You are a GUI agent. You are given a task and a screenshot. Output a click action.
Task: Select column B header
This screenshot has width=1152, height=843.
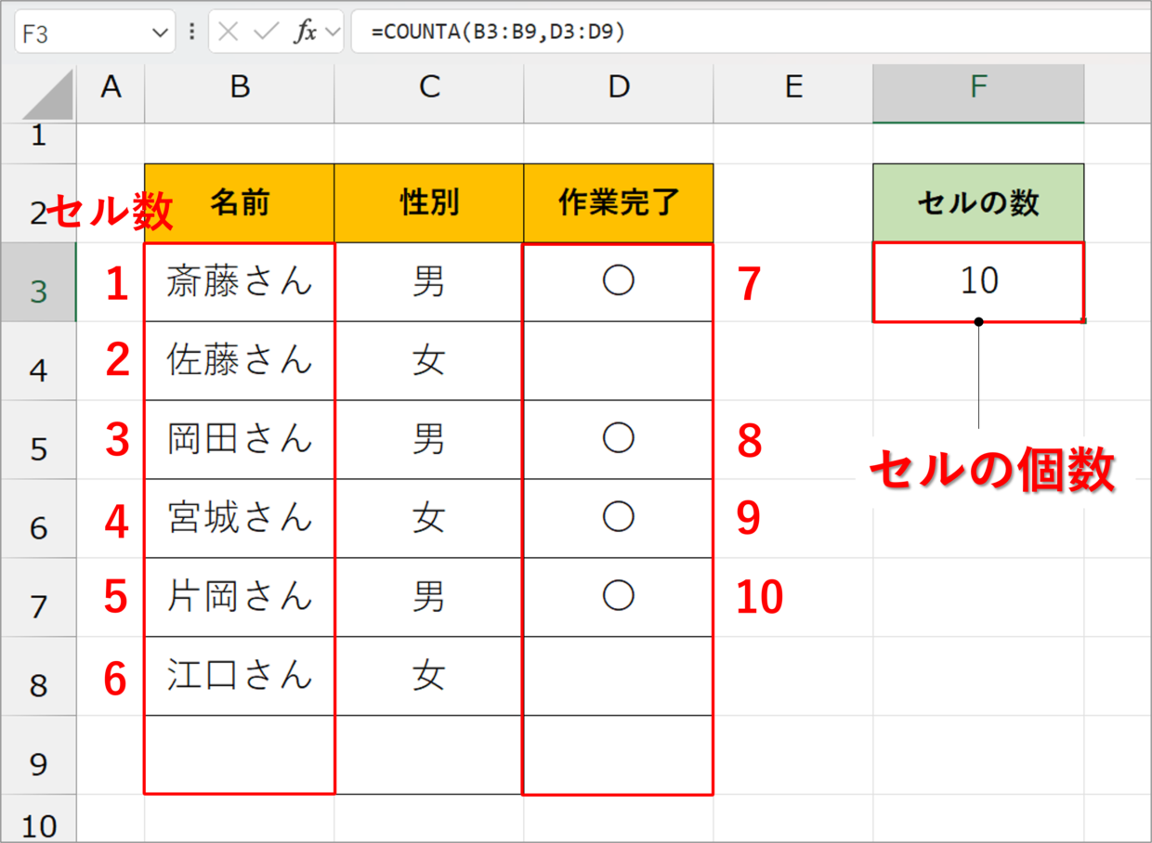point(240,87)
